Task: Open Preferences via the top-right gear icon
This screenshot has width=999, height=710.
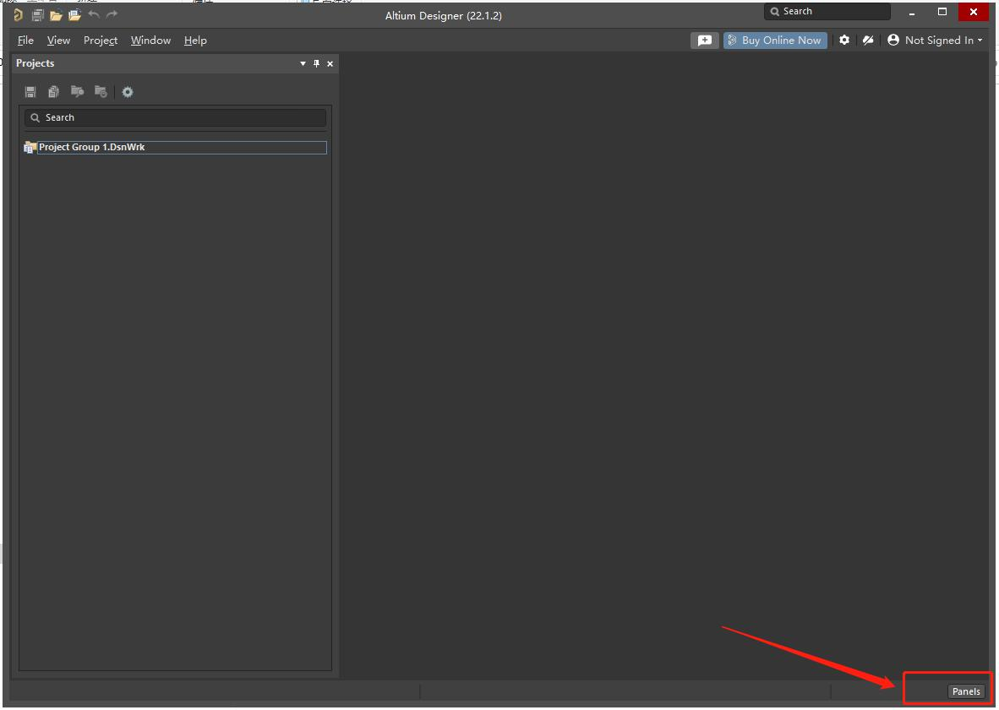Action: point(843,40)
